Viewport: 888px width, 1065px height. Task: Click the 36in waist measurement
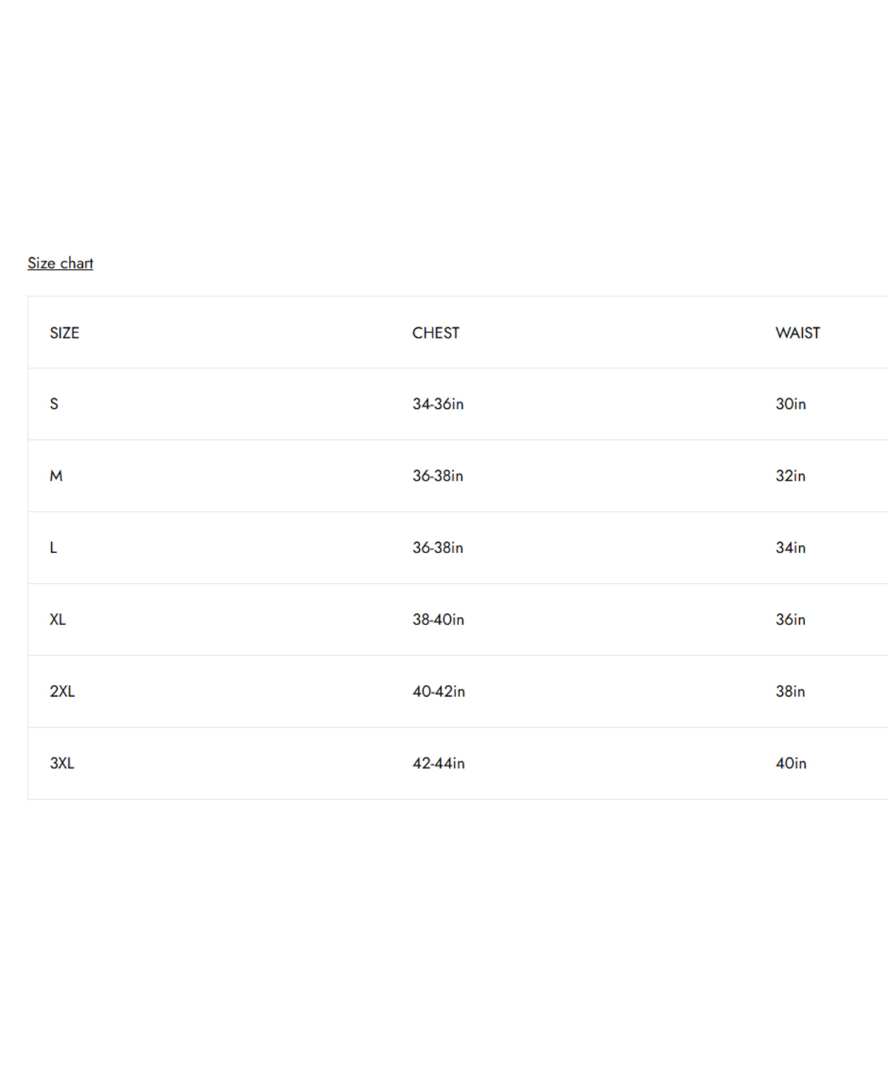(791, 619)
